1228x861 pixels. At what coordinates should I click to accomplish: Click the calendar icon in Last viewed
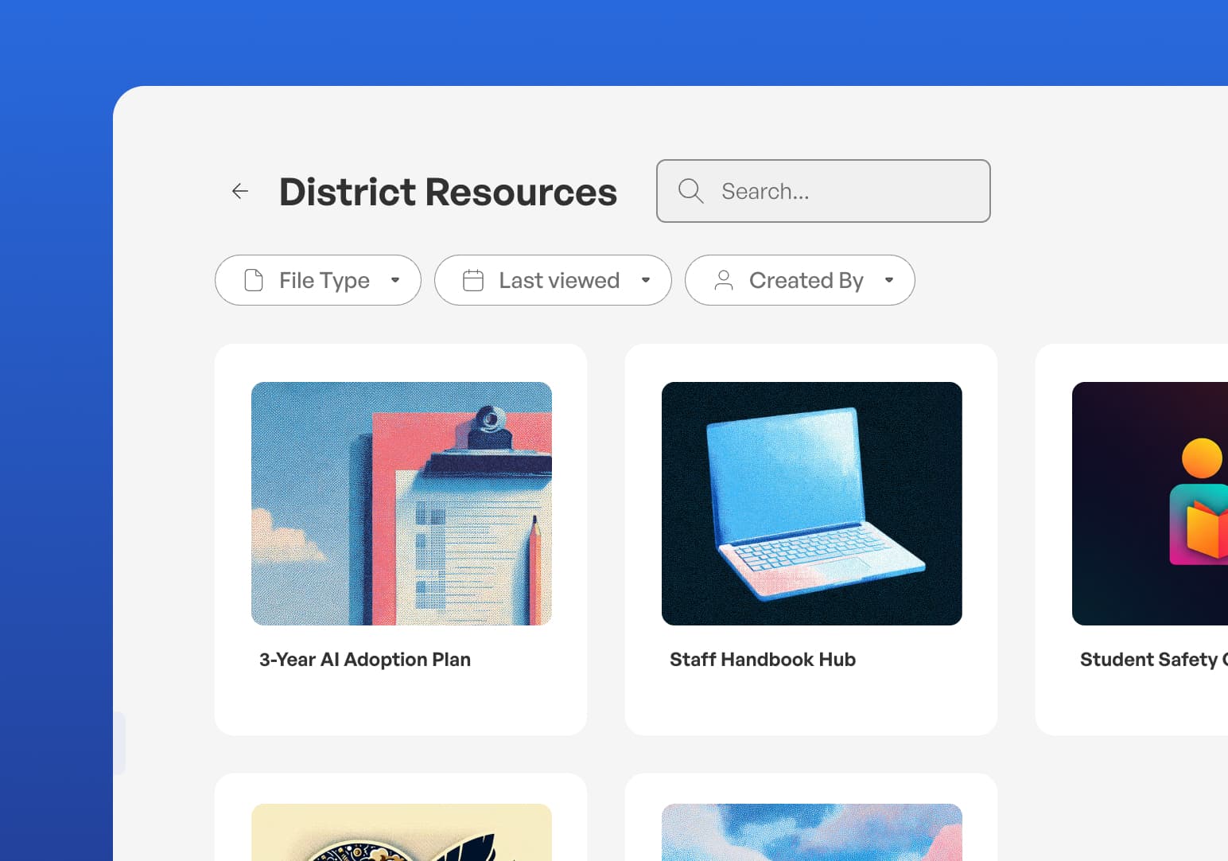(x=473, y=280)
